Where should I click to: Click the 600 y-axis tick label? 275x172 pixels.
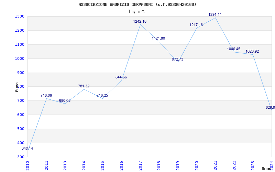[x=21, y=115]
